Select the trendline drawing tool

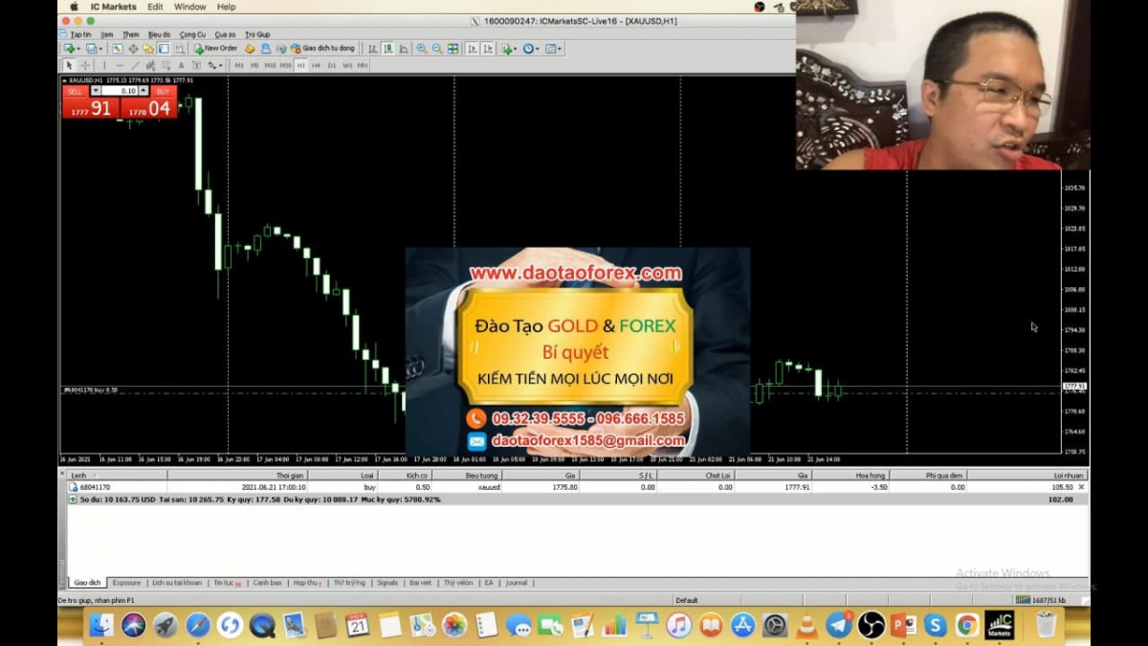[135, 65]
